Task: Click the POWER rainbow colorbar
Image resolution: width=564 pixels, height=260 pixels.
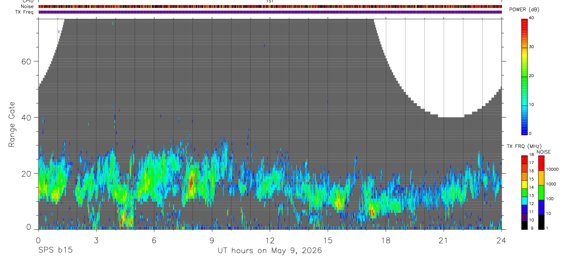Action: pyautogui.click(x=525, y=76)
